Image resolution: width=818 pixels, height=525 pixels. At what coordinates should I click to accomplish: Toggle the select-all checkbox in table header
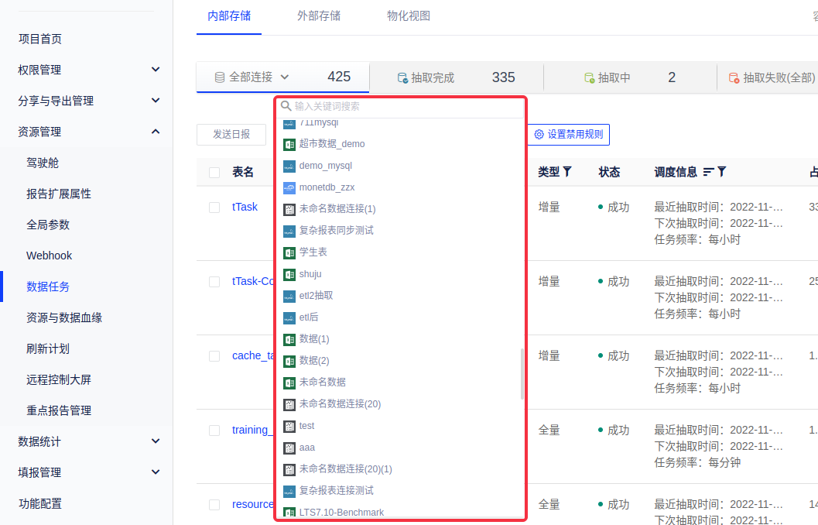(x=214, y=172)
